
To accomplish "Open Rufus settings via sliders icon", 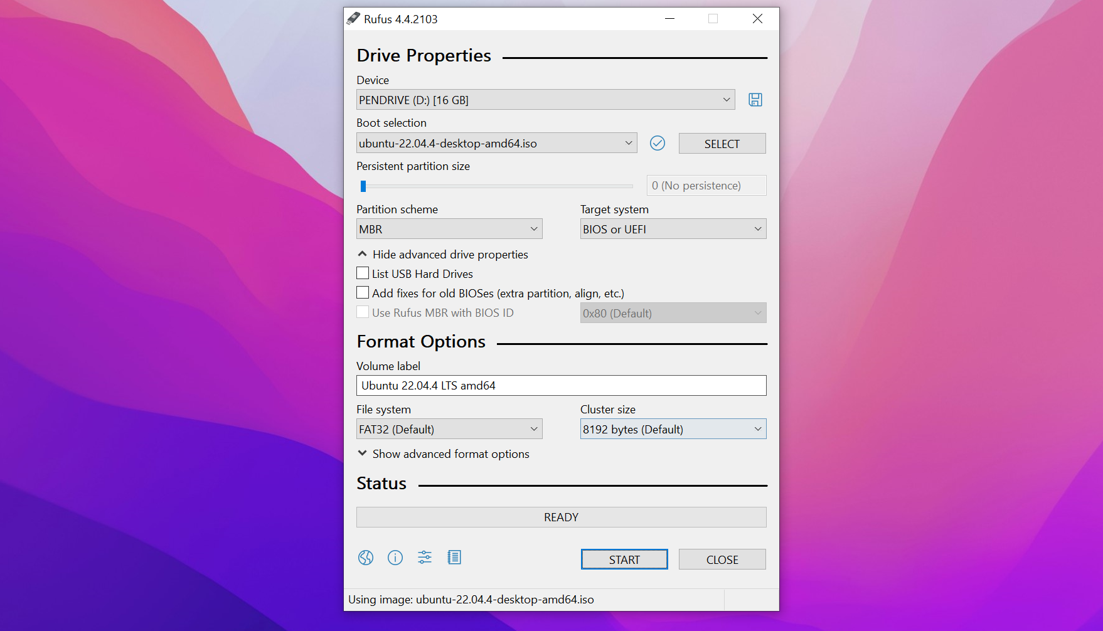I will click(x=424, y=558).
